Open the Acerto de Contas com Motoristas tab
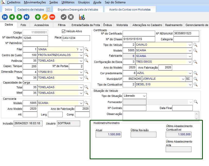 [130, 9]
